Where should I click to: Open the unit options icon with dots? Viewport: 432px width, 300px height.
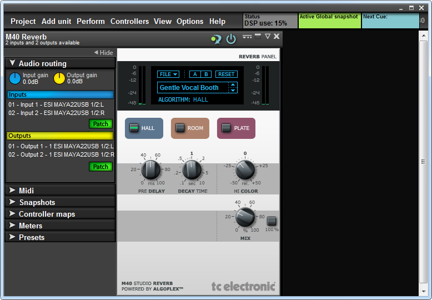(247, 37)
